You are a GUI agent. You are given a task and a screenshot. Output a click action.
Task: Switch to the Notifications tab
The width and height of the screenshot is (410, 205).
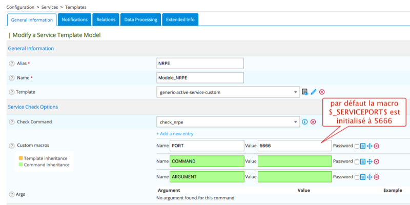[74, 19]
